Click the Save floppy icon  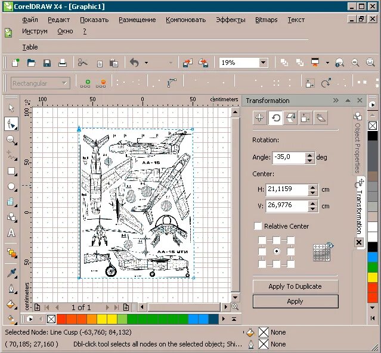[47, 63]
